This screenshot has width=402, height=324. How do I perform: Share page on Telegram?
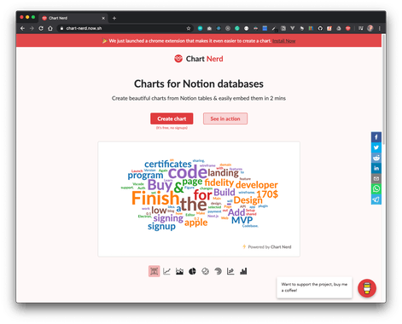[376, 200]
